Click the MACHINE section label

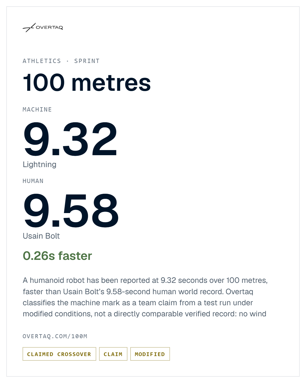pyautogui.click(x=37, y=110)
